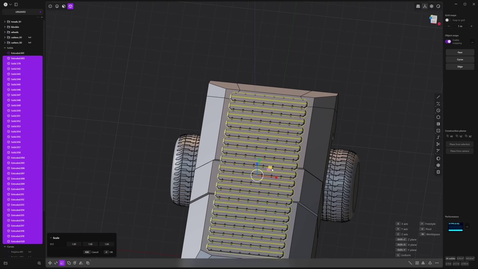Toggle Face snapping button

(460, 52)
